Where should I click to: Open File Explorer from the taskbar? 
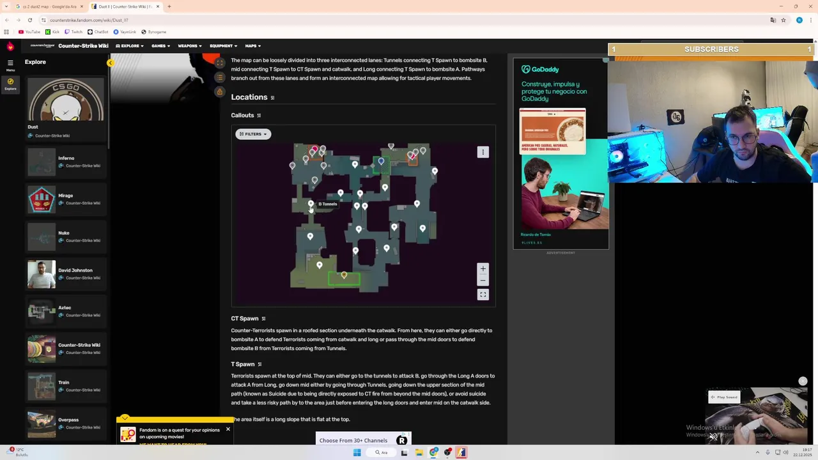[x=419, y=452]
